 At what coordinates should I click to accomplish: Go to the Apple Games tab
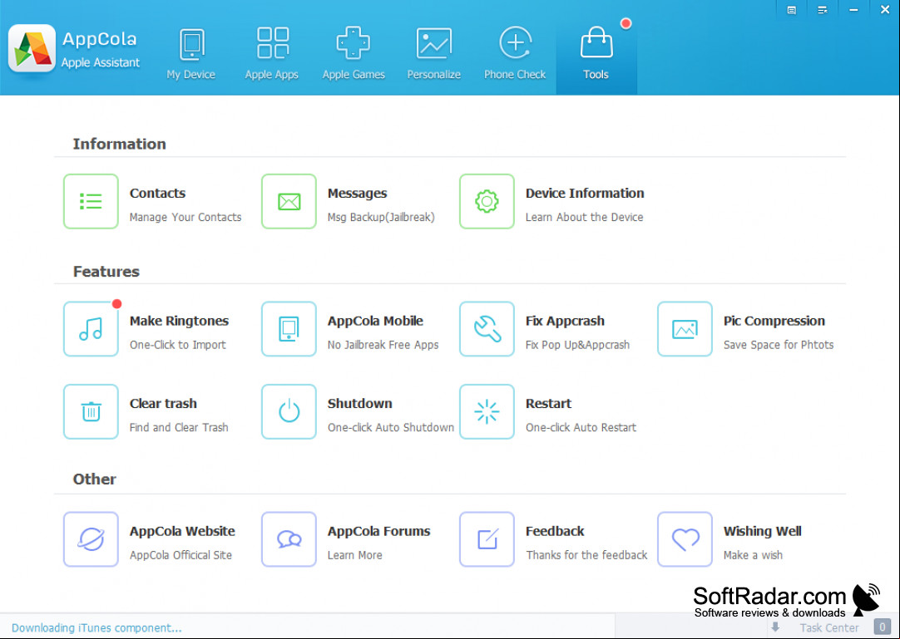[x=354, y=53]
